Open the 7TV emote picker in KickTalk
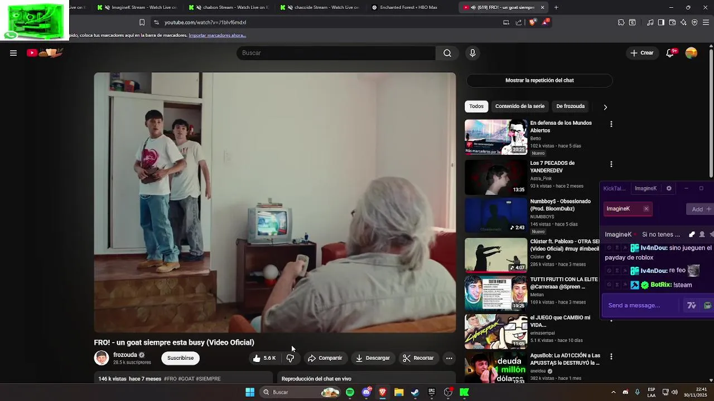The width and height of the screenshot is (714, 401). (x=692, y=305)
